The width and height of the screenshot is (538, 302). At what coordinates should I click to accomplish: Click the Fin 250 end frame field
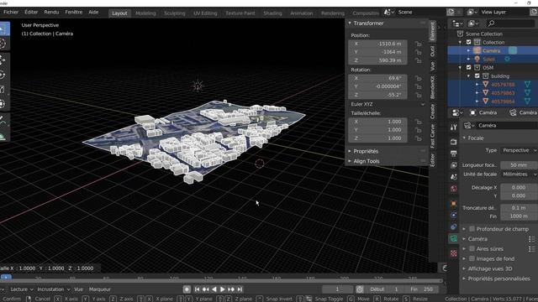[x=422, y=289]
